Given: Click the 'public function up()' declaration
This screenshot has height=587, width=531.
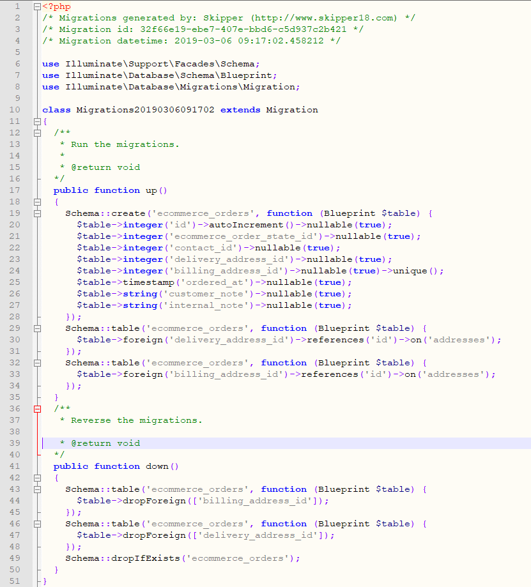Looking at the screenshot, I should click(110, 190).
